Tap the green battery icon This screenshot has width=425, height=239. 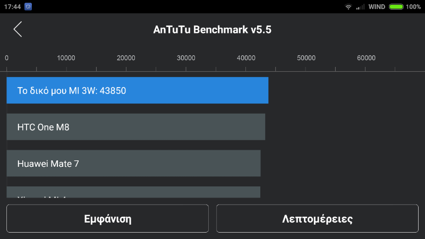click(396, 7)
